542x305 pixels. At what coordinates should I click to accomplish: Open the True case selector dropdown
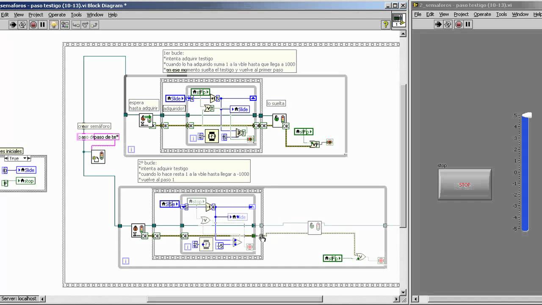point(25,158)
